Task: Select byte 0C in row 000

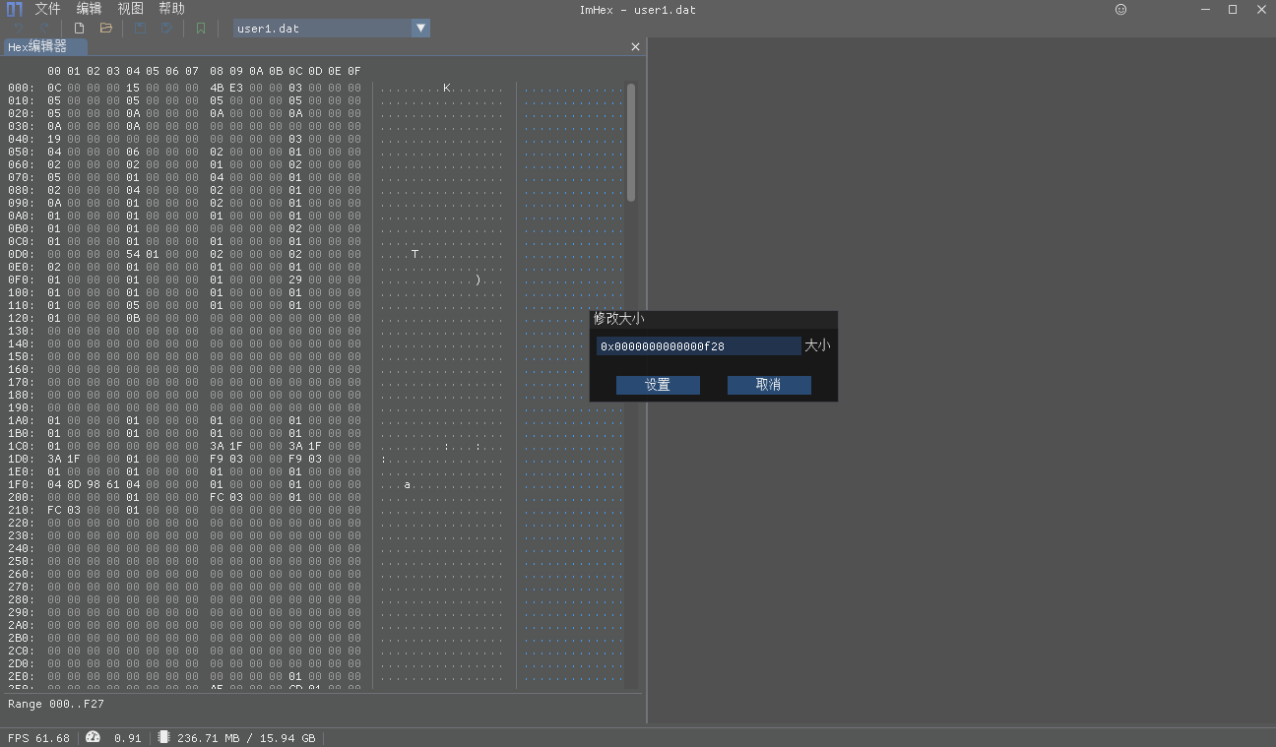Action: pyautogui.click(x=54, y=89)
